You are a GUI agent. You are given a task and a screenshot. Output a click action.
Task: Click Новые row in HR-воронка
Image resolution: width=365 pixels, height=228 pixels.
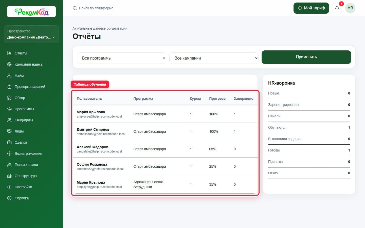click(309, 93)
